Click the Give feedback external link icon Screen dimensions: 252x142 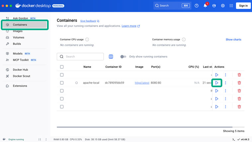98,21
